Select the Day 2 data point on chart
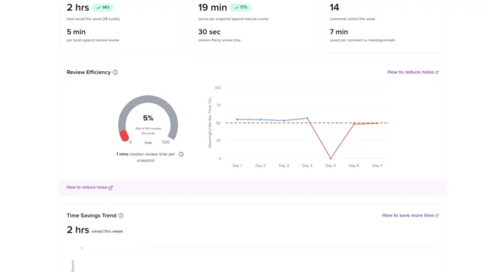 coord(260,119)
